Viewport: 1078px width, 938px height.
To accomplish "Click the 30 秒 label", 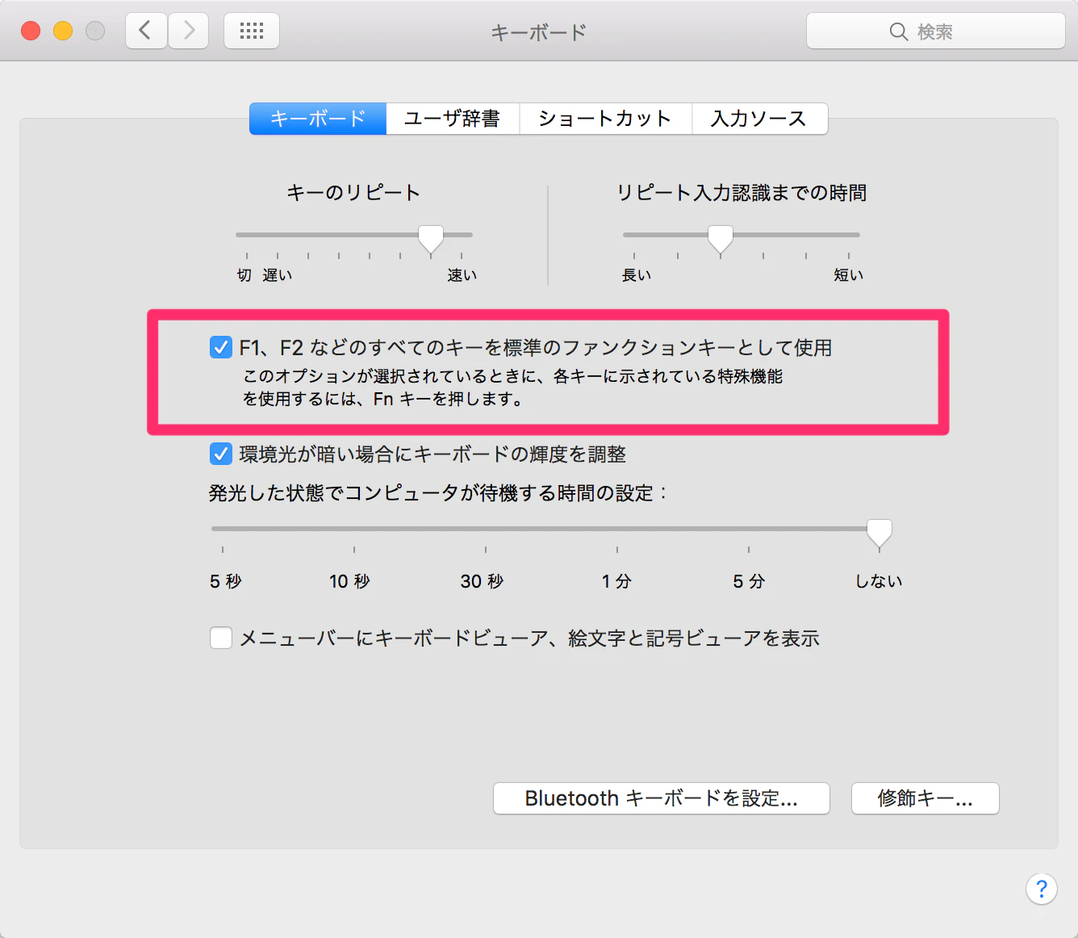I will (x=482, y=581).
